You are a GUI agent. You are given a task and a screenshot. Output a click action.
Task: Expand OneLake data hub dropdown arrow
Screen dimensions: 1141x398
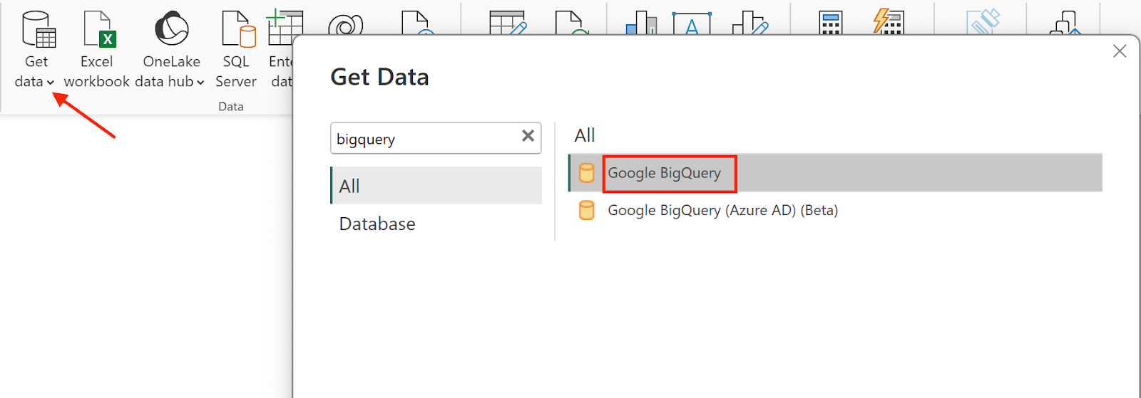point(200,83)
